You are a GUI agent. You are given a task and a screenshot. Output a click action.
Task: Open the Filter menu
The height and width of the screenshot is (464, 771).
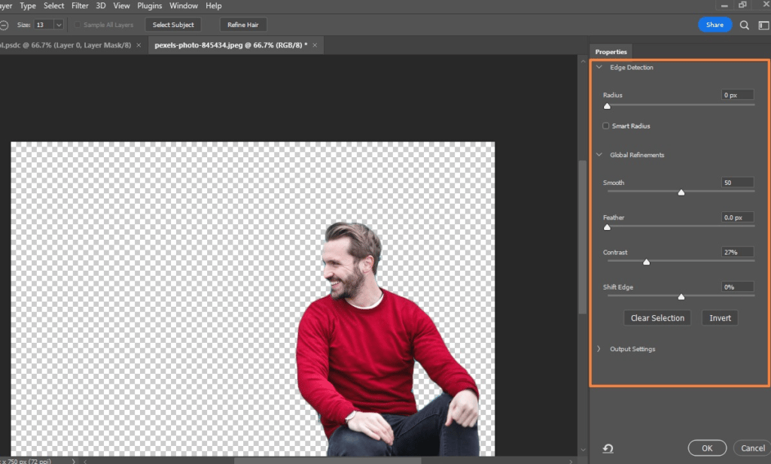pos(80,6)
